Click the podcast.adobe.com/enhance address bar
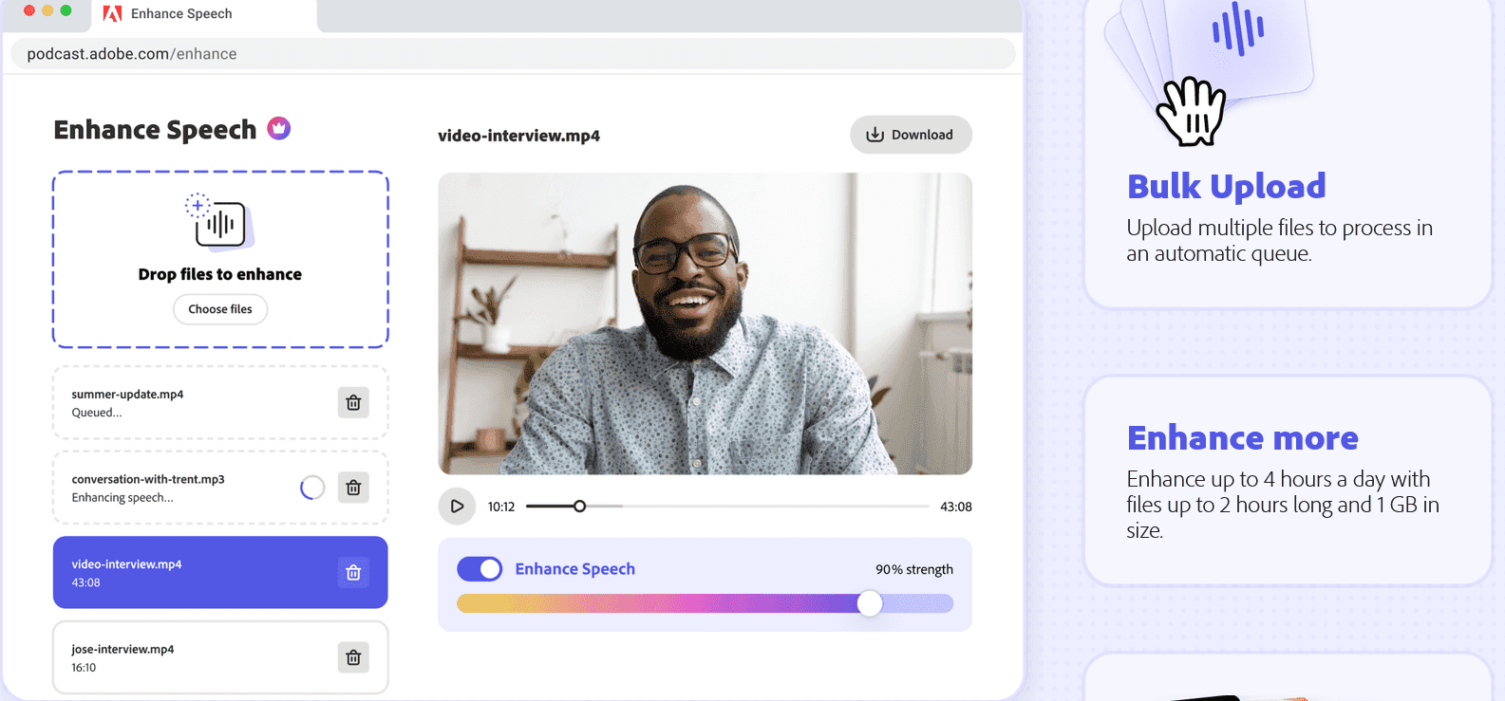This screenshot has width=1505, height=701. pyautogui.click(x=513, y=54)
